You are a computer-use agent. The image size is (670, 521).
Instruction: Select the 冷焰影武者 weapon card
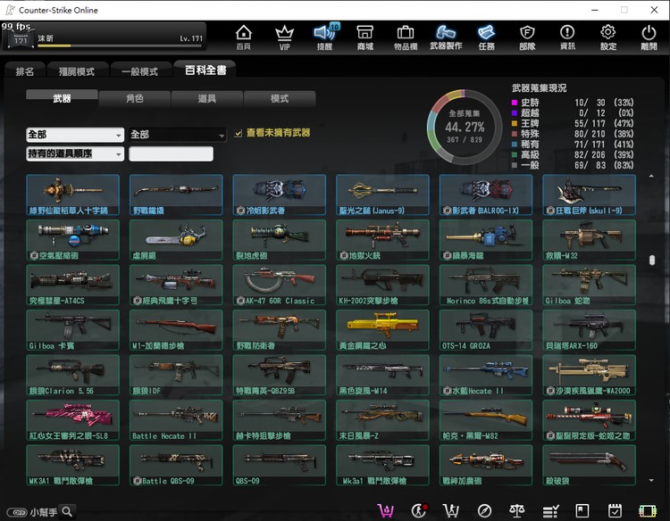(x=279, y=194)
